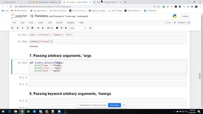The width and height of the screenshot is (203, 114).
Task: Click the notebook title 12. Functions
Action: [x=39, y=16]
